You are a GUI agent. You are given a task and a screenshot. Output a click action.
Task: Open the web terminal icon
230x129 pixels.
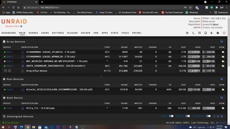click(193, 33)
